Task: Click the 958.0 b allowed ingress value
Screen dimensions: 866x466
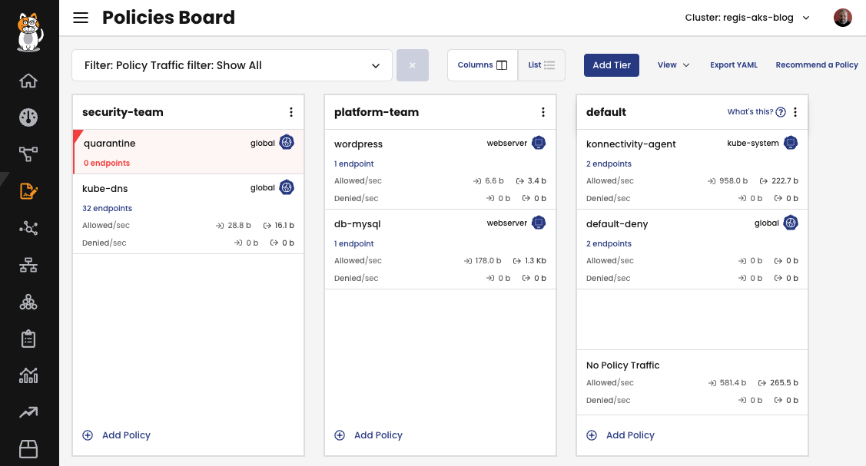Action: coord(733,181)
